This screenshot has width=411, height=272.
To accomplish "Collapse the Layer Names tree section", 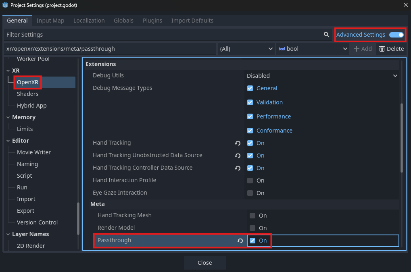I will coord(8,234).
